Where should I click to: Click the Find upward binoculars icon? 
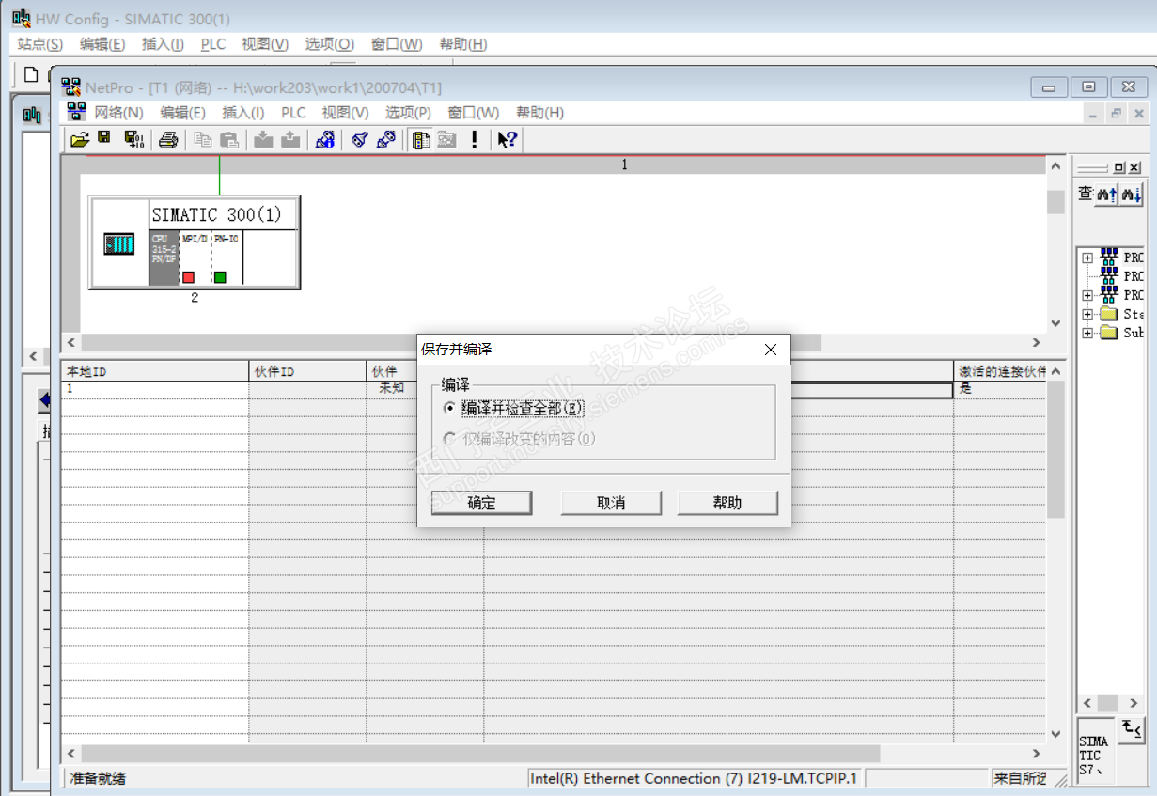(1106, 195)
